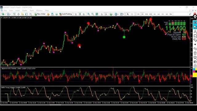
Task: Select the MN timeframe
Action: [171, 14]
